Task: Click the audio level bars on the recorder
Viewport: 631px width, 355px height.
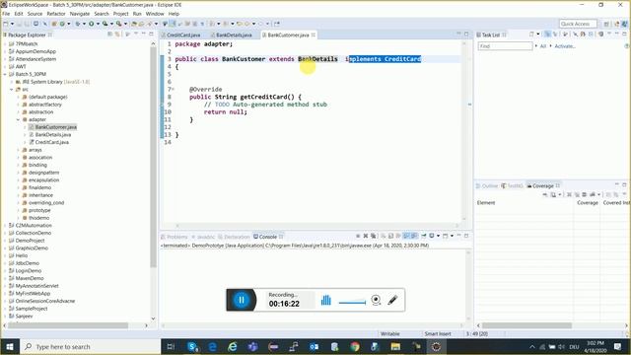Action: pos(326,300)
